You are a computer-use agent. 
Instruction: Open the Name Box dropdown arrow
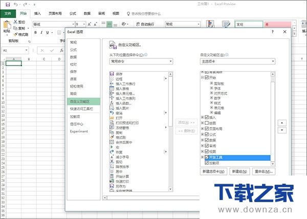(x=26, y=50)
